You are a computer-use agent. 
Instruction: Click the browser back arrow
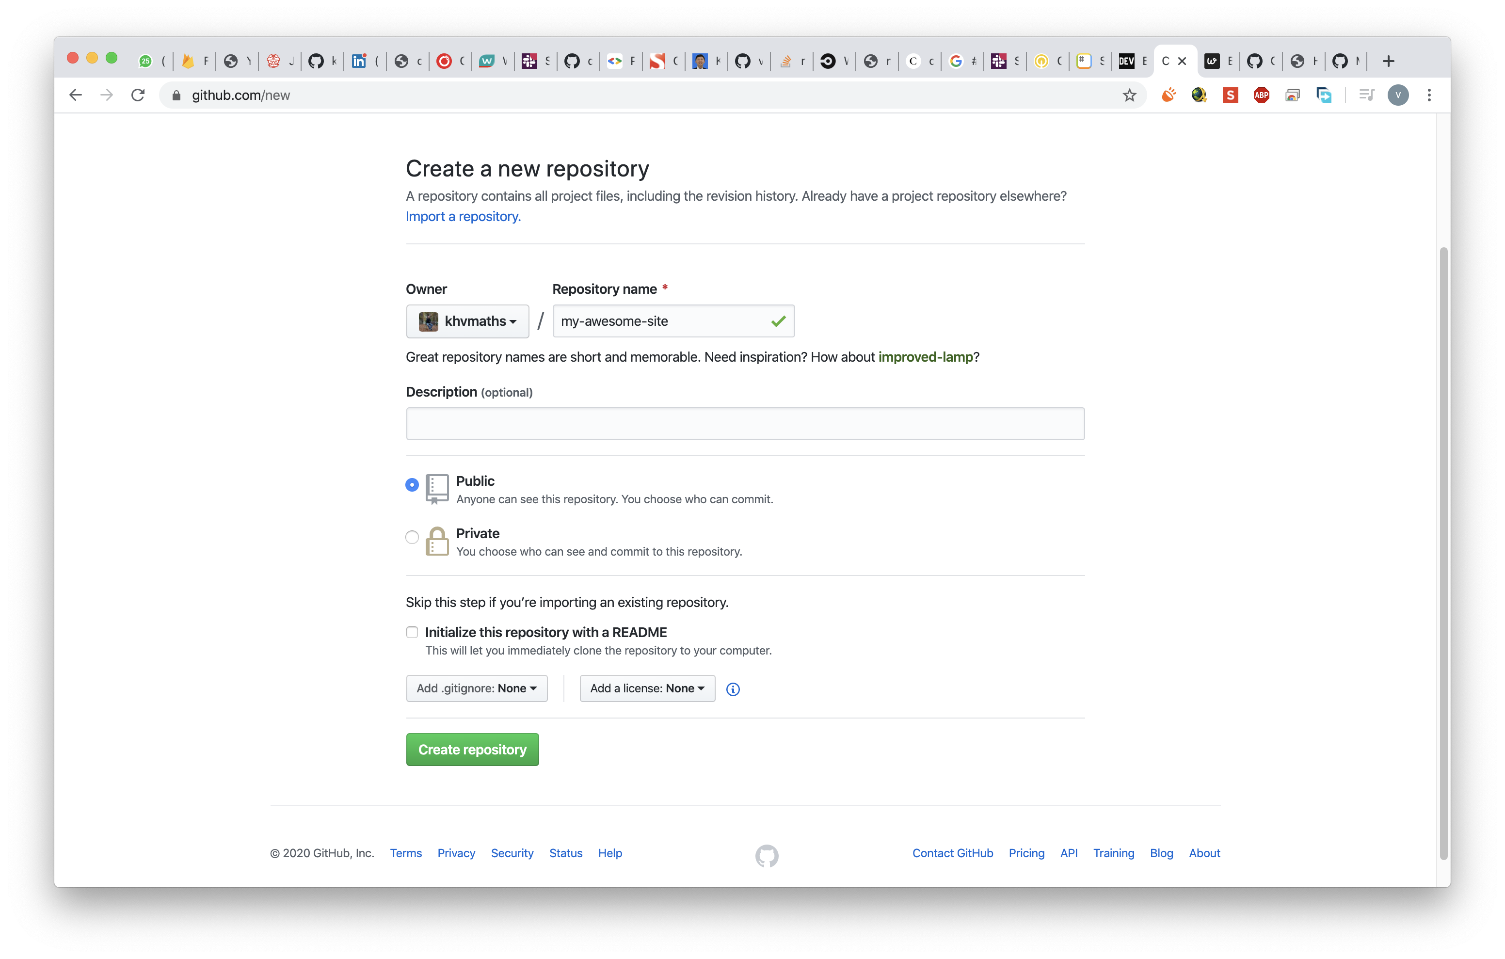coord(76,95)
